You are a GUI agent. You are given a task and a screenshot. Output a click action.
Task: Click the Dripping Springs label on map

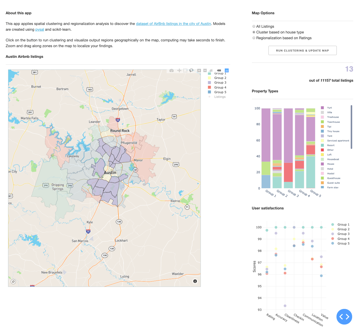[x=58, y=187]
